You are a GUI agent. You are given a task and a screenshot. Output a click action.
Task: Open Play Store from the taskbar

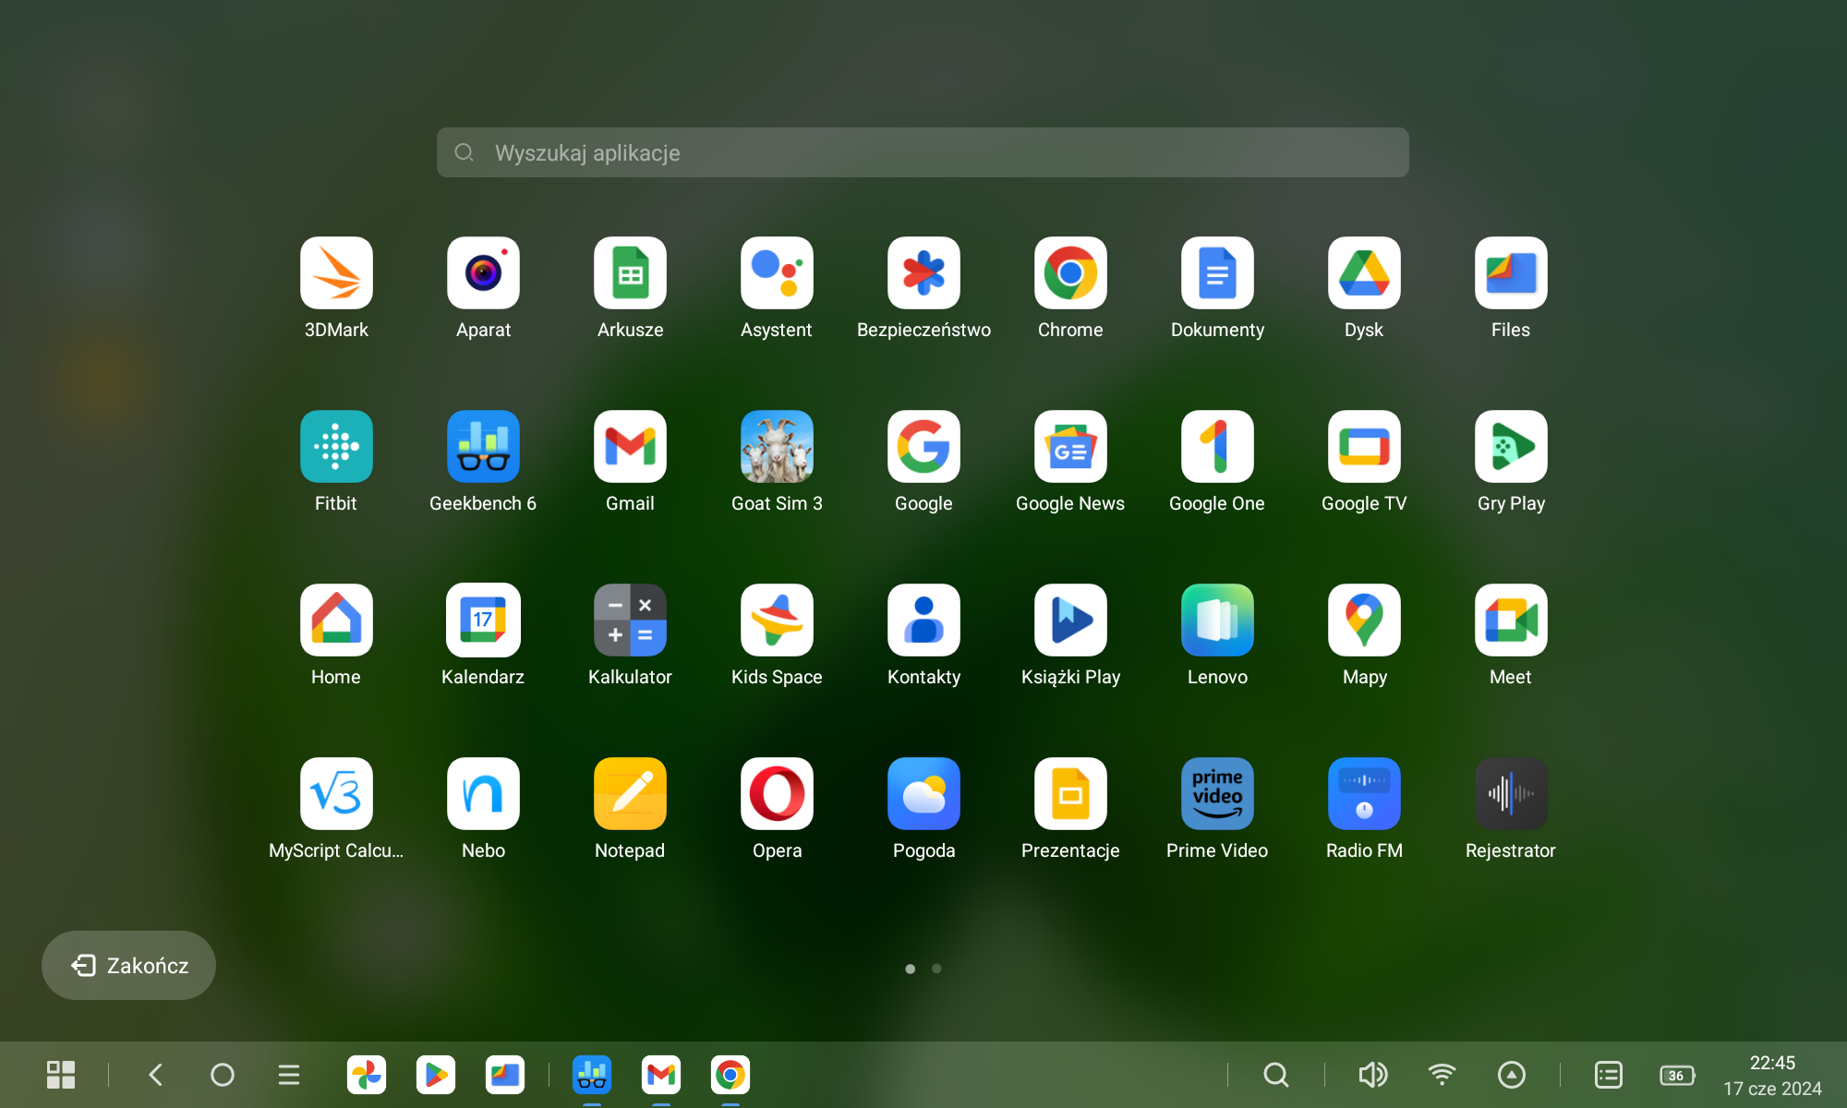point(436,1075)
